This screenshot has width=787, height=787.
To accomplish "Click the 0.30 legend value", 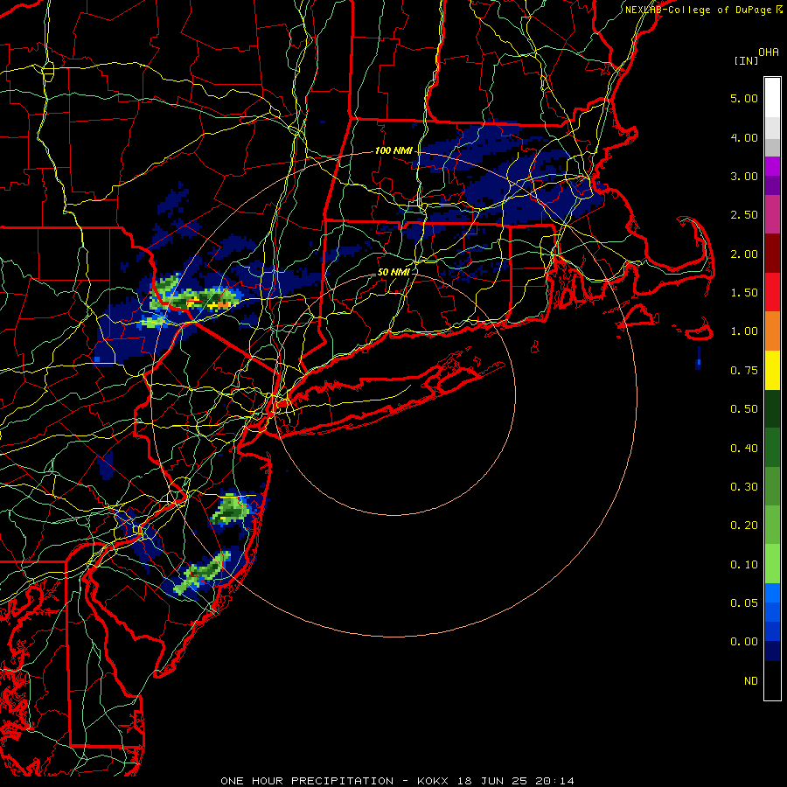I will (x=744, y=487).
